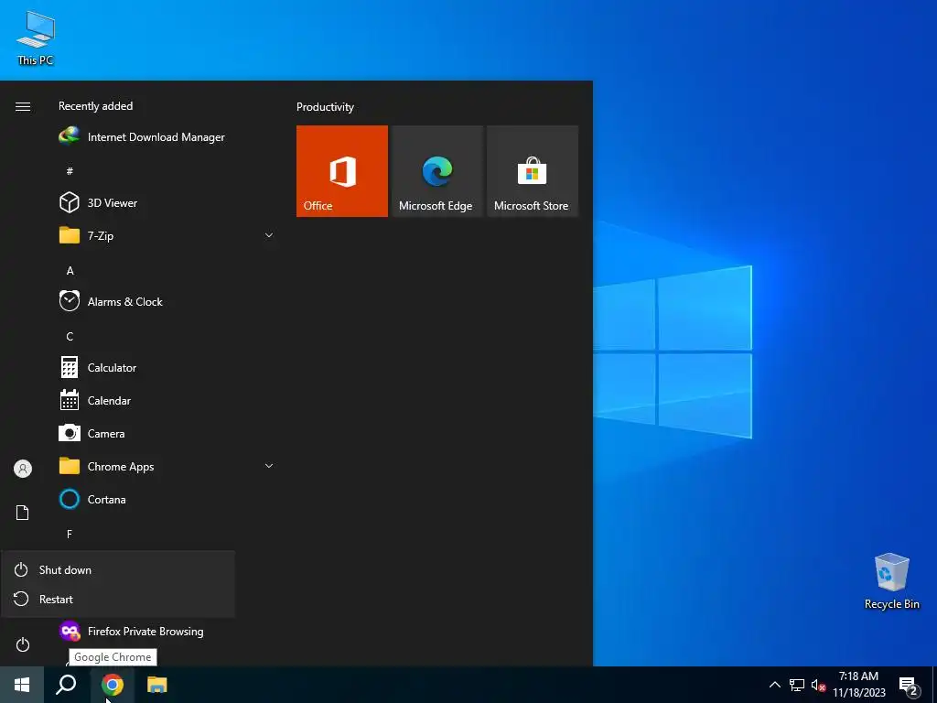The height and width of the screenshot is (703, 937).
Task: Expand the 7-Zip folder chevron
Action: pyautogui.click(x=269, y=235)
